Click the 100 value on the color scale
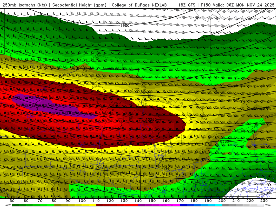Viewport: 276px width, 207px height. (82, 201)
